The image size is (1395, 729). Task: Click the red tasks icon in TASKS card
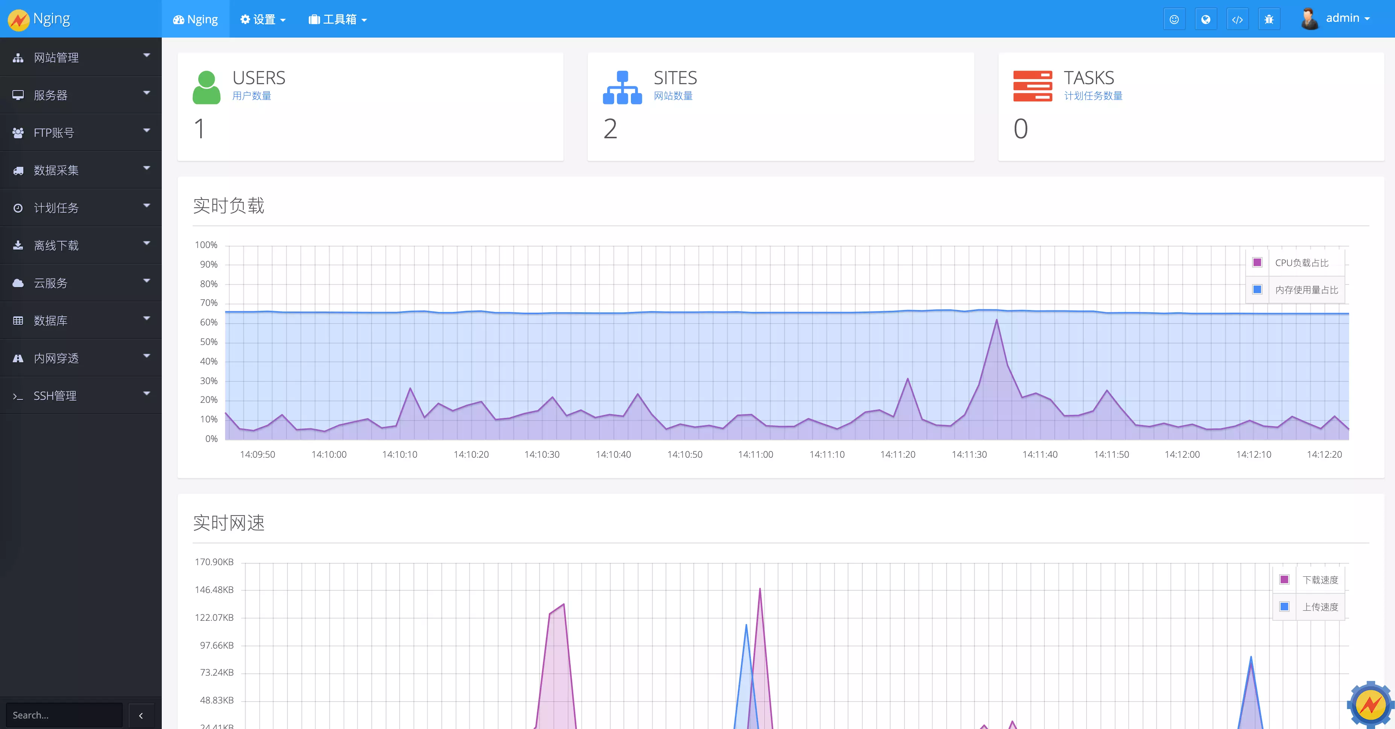(x=1033, y=86)
